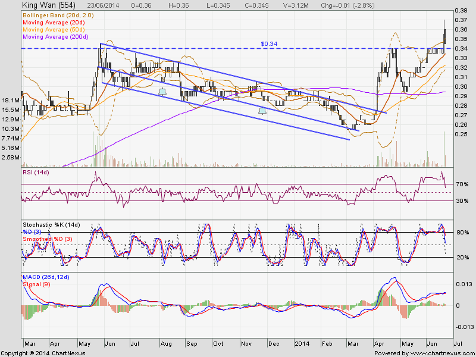Click the 0.37 price axis label
Screen dimensions: 476x357
coord(461,20)
